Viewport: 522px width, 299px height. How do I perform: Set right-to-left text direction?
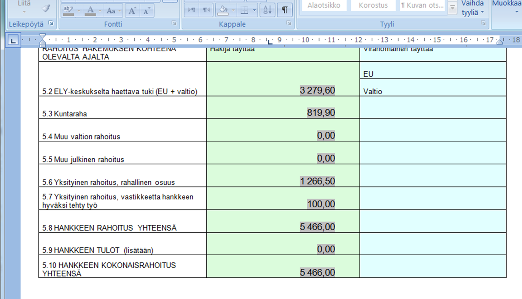[206, 10]
